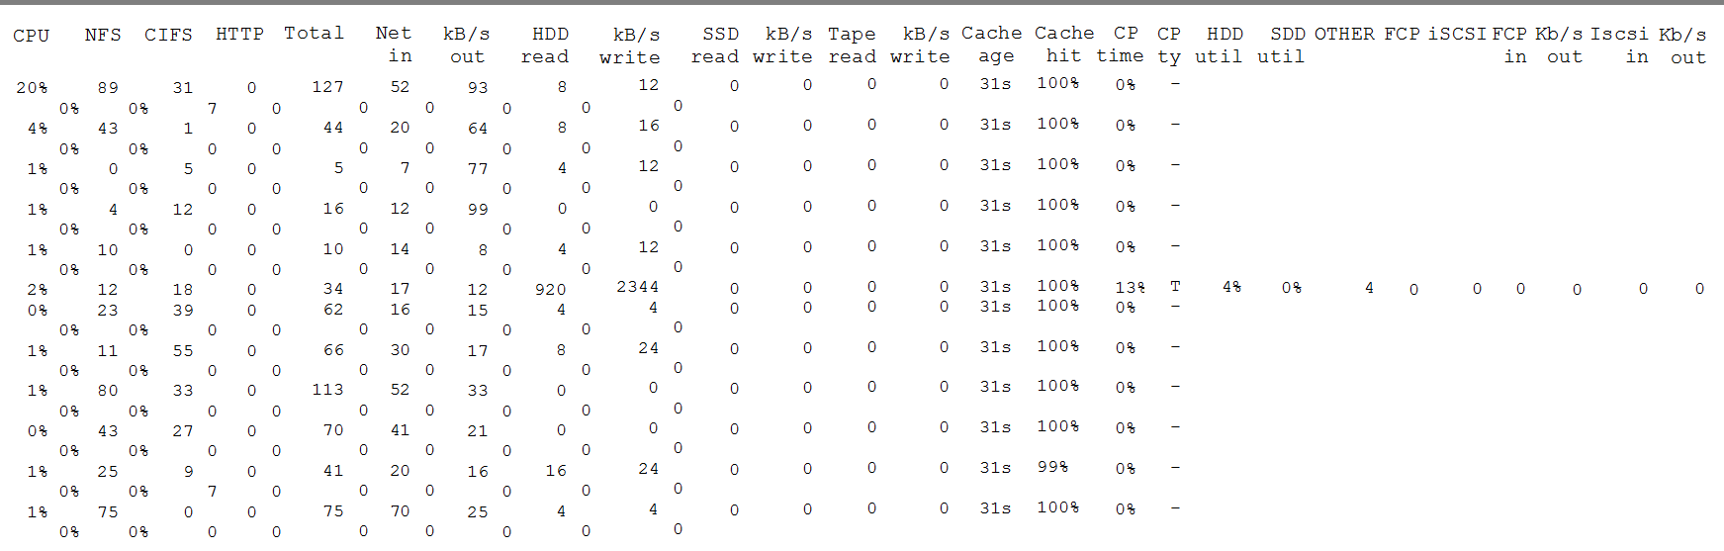Click the SSD read column header
This screenshot has width=1724, height=551.
pyautogui.click(x=715, y=45)
